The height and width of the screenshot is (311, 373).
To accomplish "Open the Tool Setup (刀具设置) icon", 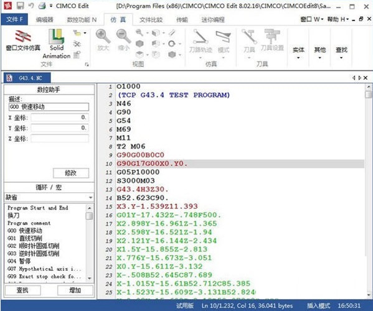I will pyautogui.click(x=272, y=36).
